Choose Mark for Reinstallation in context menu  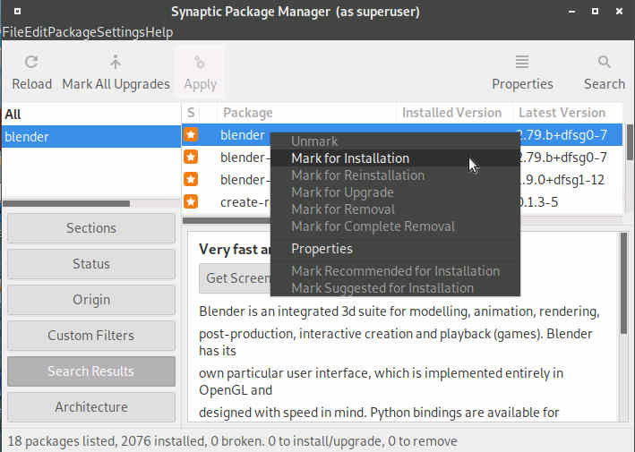[395, 175]
